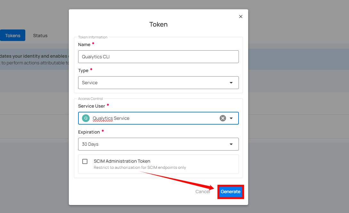Click the Token dialog title
Viewport: 349px width, 213px height.
pyautogui.click(x=158, y=24)
